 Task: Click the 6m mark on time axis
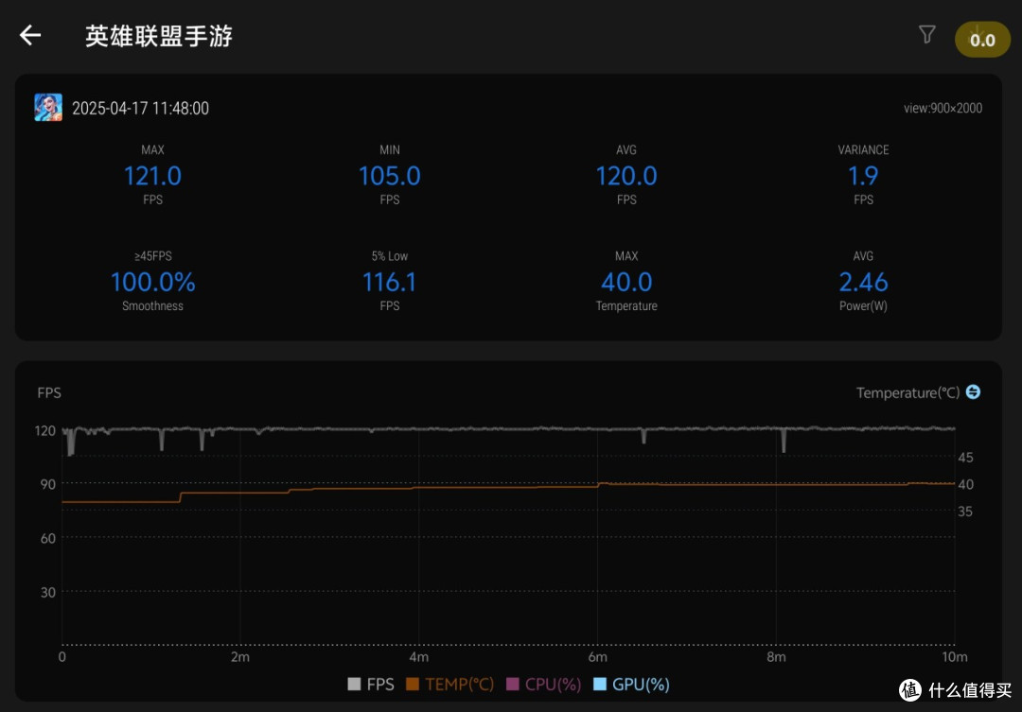click(x=597, y=656)
